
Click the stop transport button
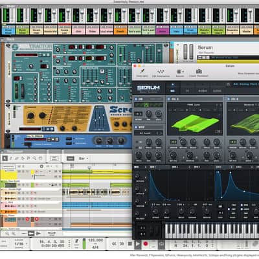click(x=129, y=243)
